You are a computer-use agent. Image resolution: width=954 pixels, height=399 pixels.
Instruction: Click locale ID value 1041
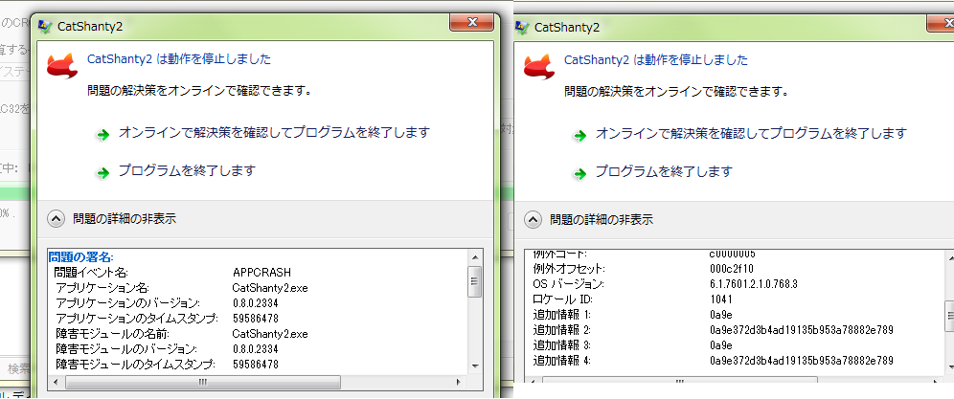tap(720, 299)
